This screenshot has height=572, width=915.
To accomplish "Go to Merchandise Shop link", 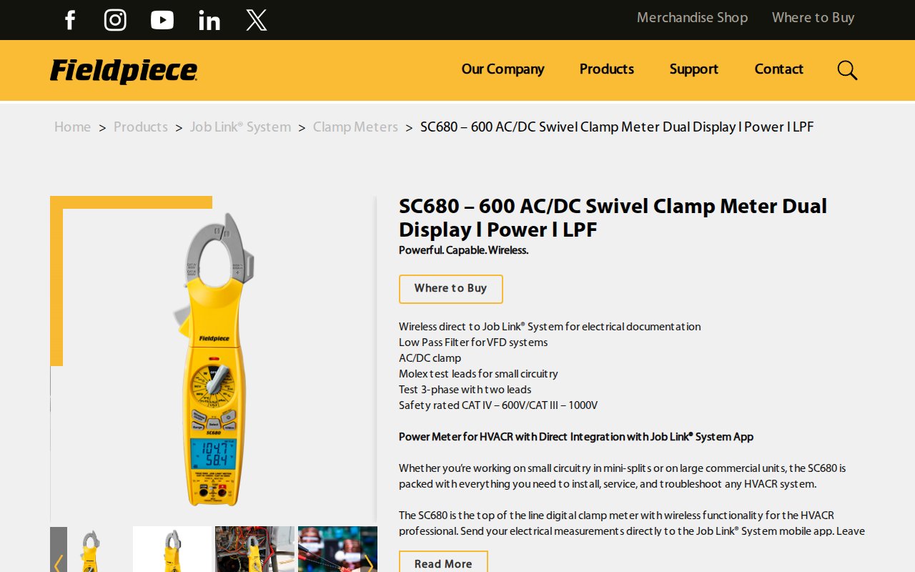I will click(692, 18).
